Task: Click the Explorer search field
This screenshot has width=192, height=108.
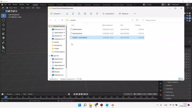Action: [x=162, y=20]
